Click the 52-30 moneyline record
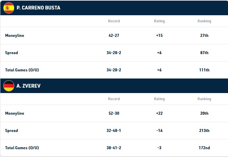This screenshot has height=157, width=228. click(x=114, y=113)
